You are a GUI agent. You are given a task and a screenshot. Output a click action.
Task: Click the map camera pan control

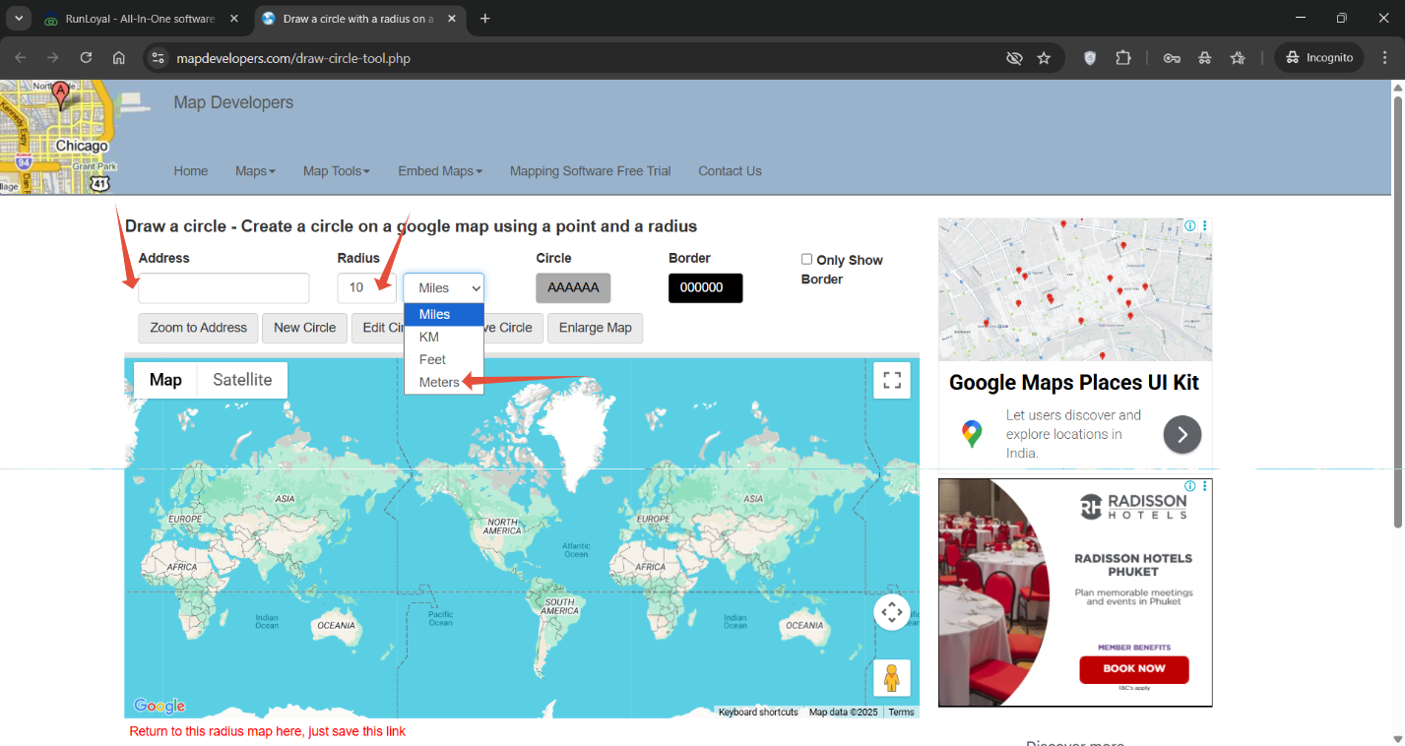pyautogui.click(x=892, y=612)
